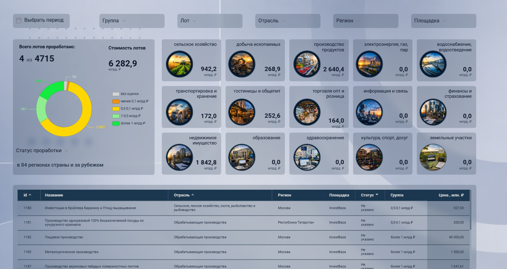Toggle the менее 0,1 млрд legend entry

point(130,101)
